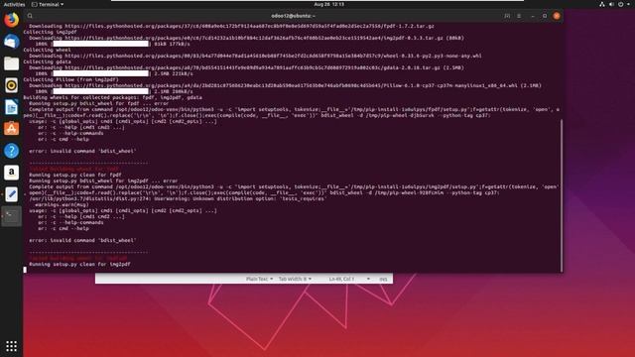Open Plain Text dropdown in gedit status bar
The image size is (635, 357).
click(259, 279)
